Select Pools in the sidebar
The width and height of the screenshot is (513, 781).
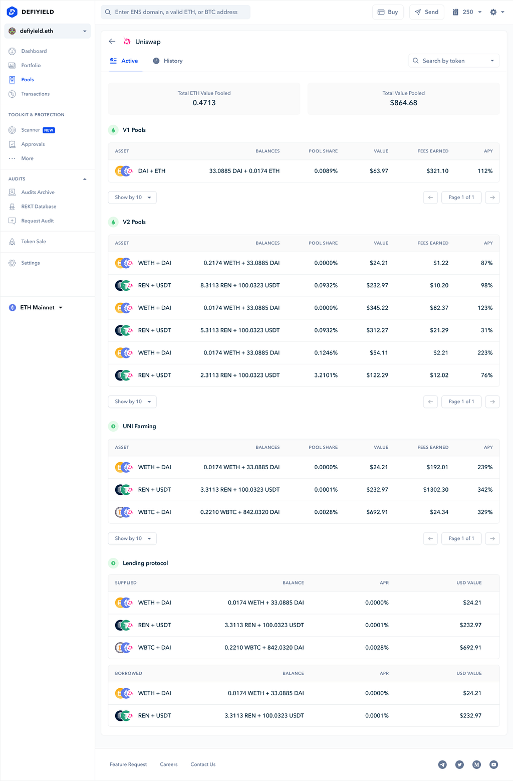point(28,80)
